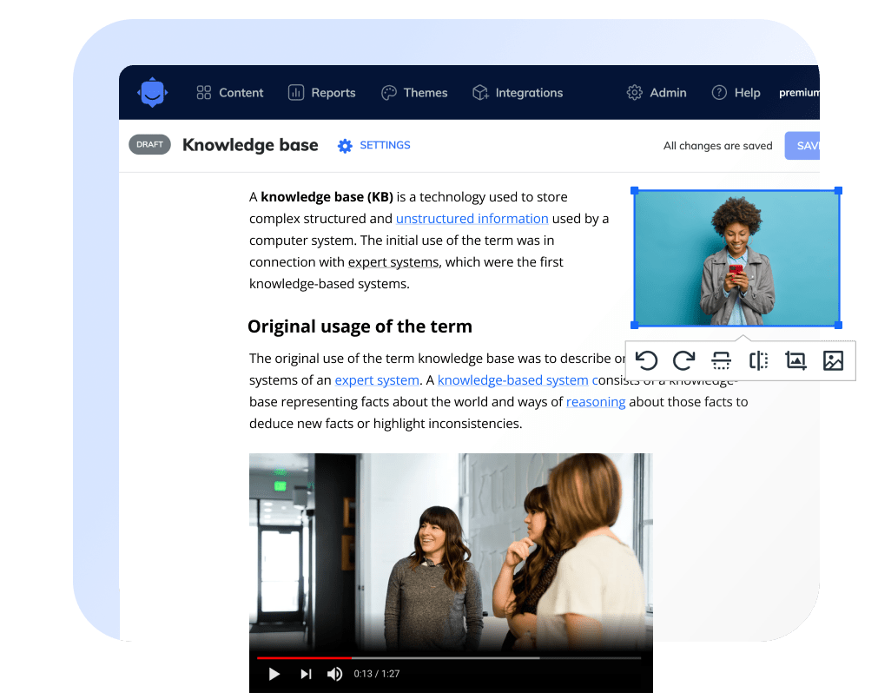This screenshot has width=878, height=699.
Task: Open the Help menu
Action: pos(736,91)
